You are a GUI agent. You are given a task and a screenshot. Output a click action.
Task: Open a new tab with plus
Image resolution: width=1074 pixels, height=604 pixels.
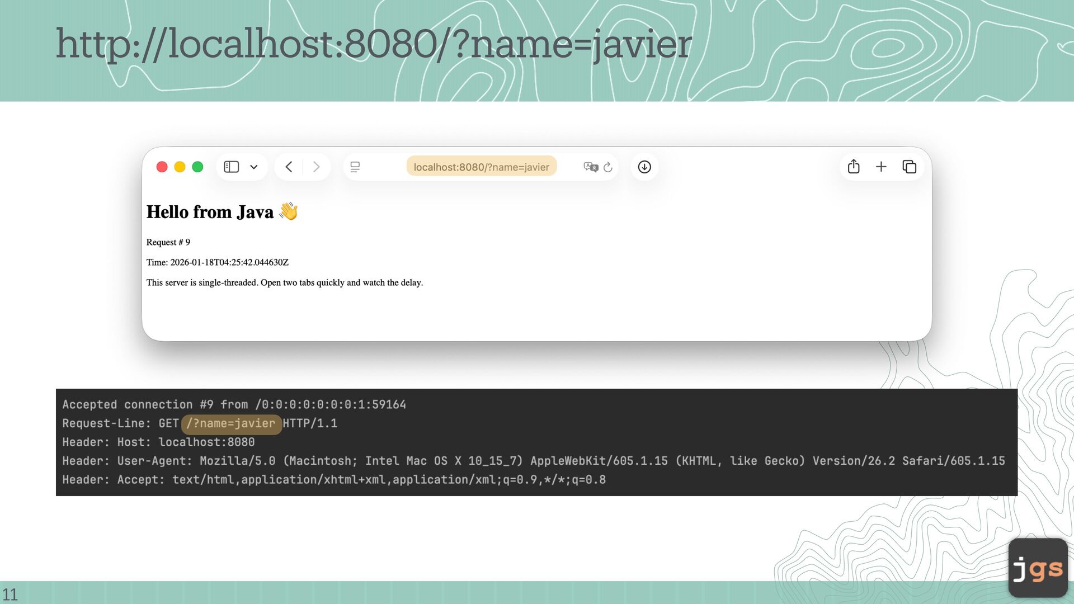pyautogui.click(x=881, y=167)
